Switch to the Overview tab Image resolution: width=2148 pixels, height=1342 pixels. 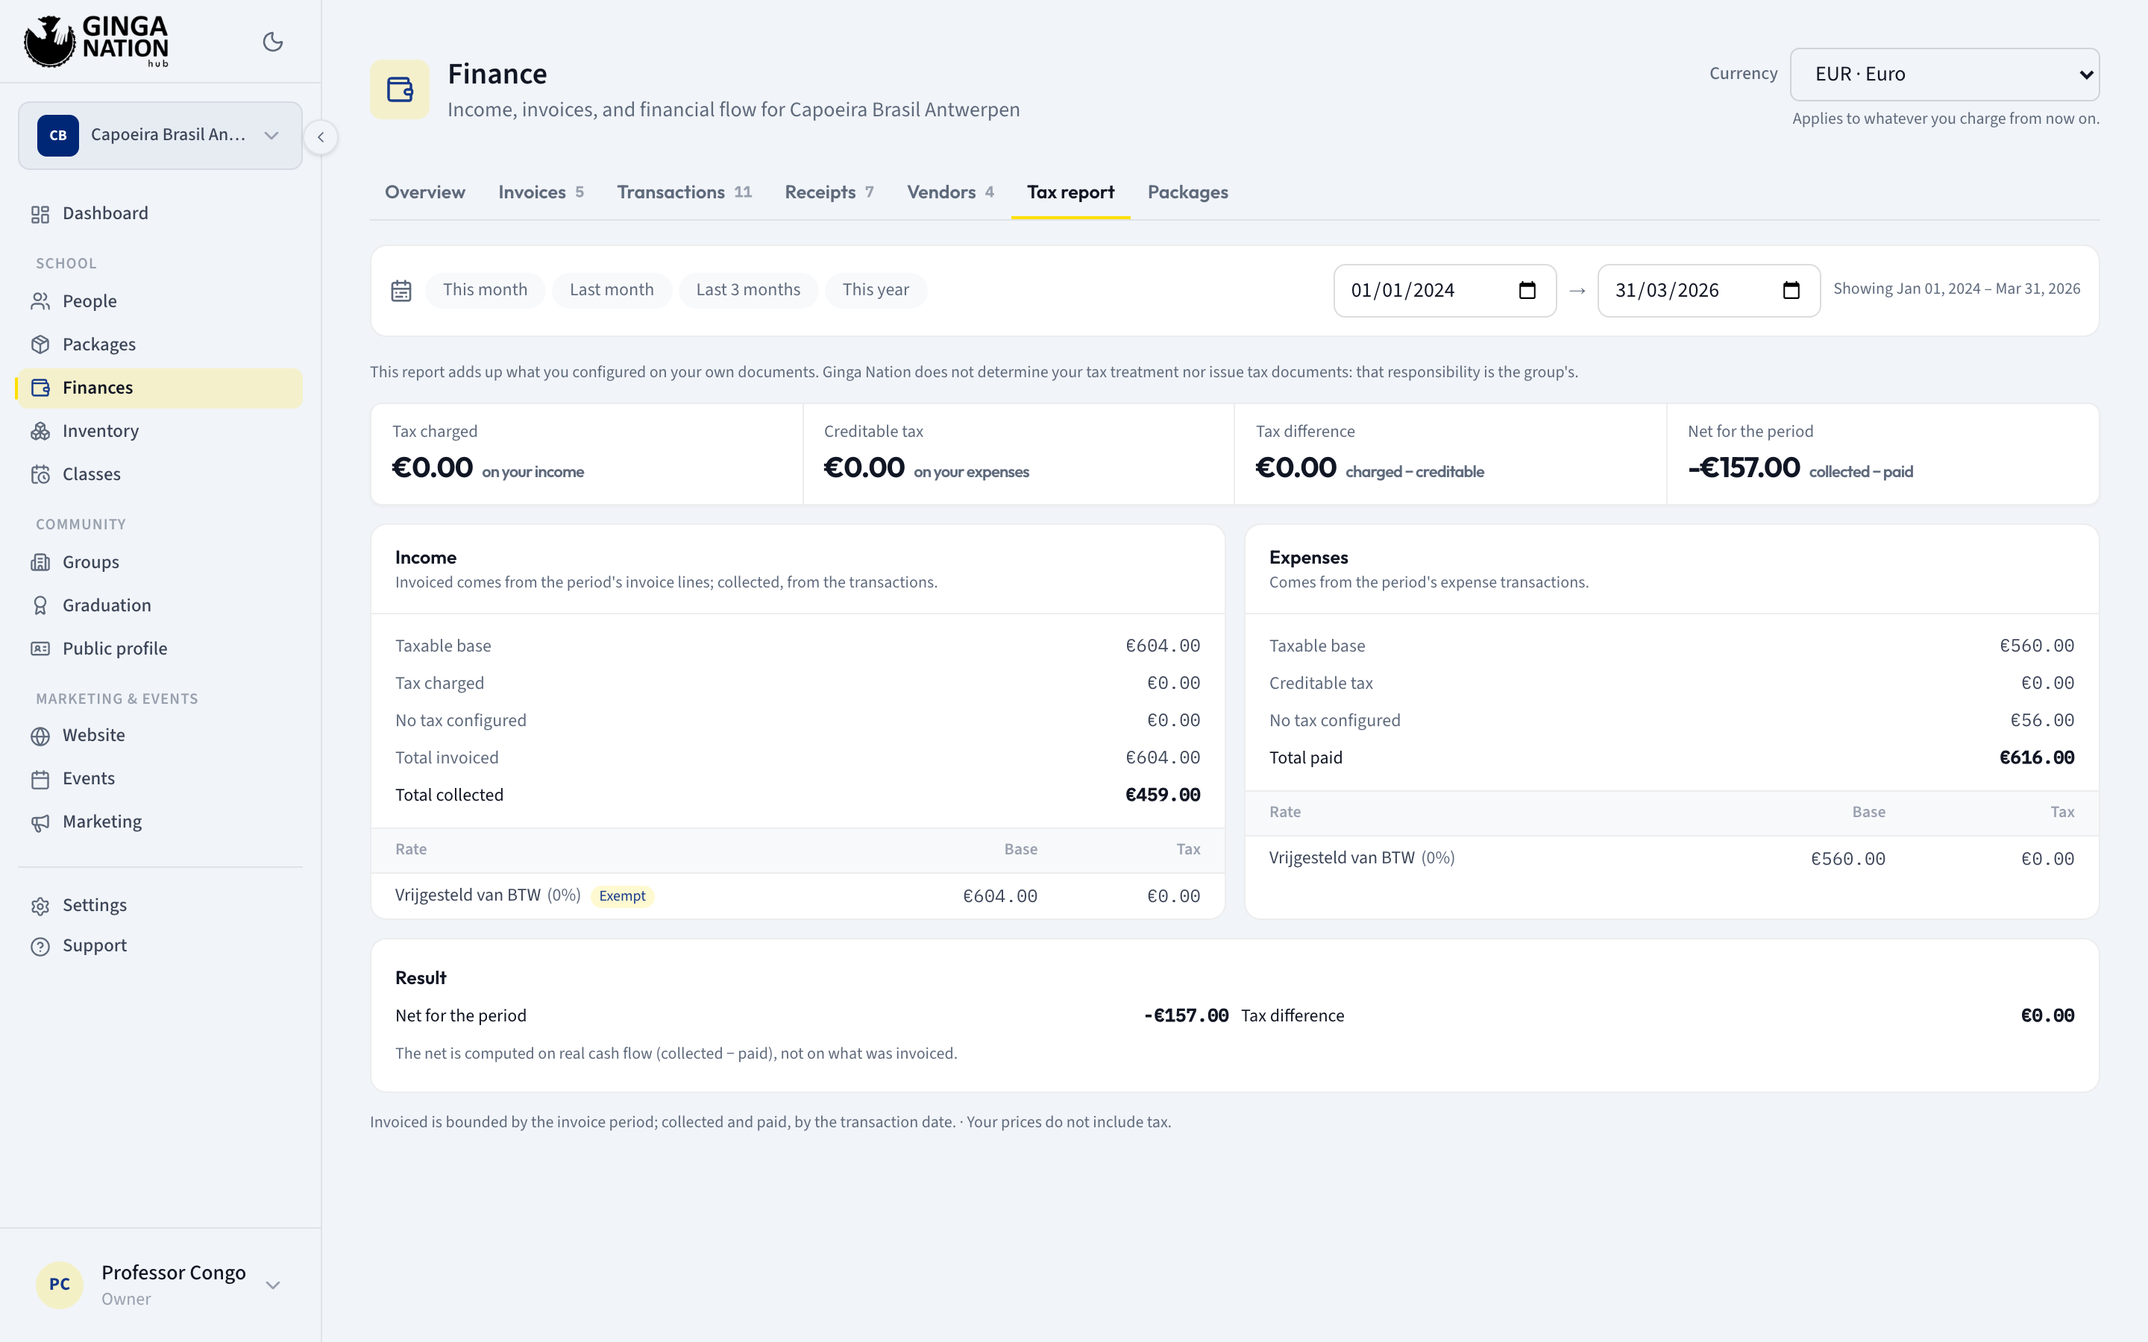tap(424, 192)
